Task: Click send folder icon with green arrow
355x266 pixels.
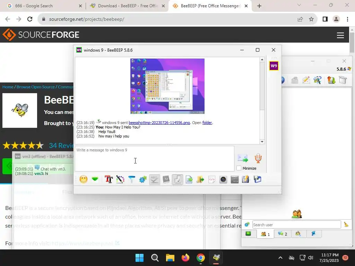Action: [x=200, y=179]
